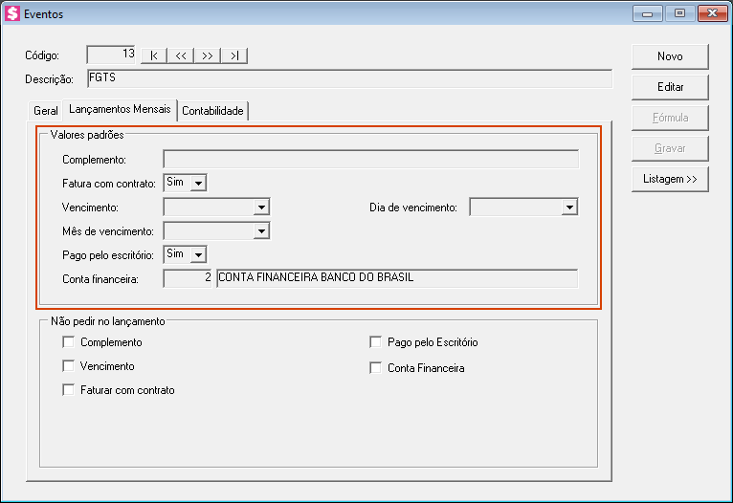Click the Descrição field containing FGTS
Viewport: 733px width, 503px height.
(349, 78)
